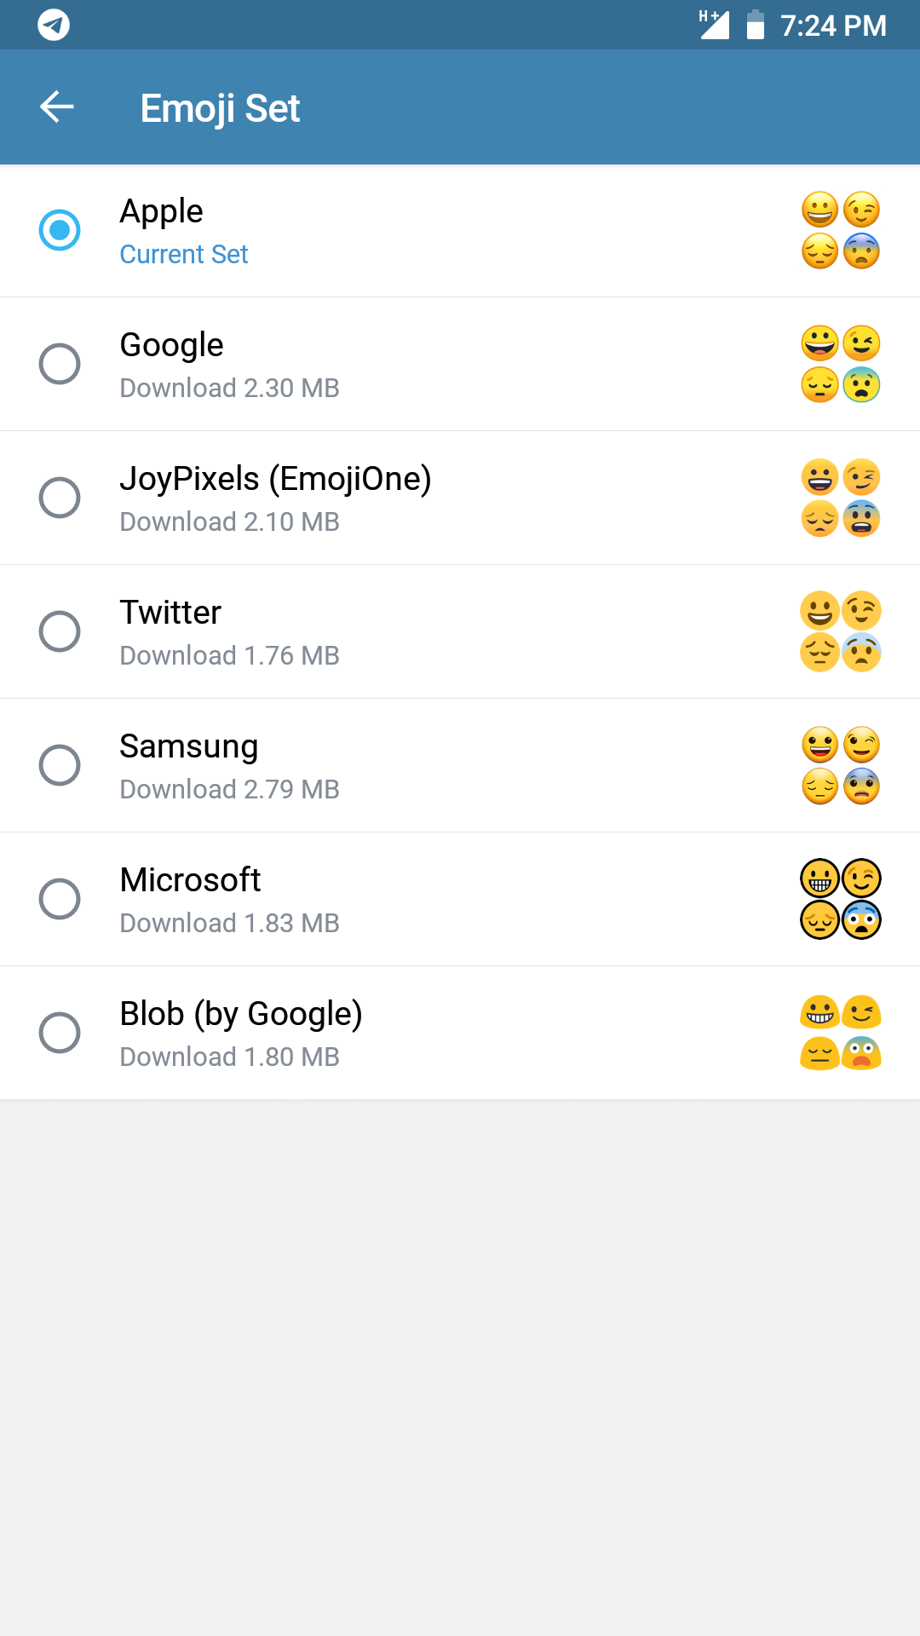Tap the Blob emoji preview icons
The image size is (920, 1636).
(840, 1033)
